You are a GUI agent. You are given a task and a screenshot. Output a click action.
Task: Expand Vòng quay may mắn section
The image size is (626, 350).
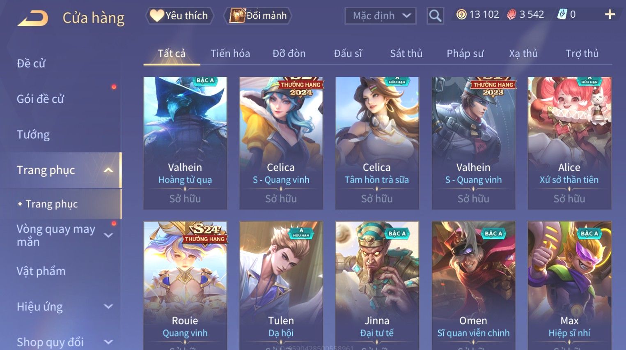click(108, 235)
